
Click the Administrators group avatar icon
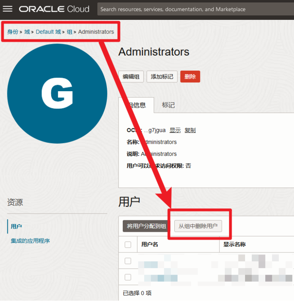point(57,94)
